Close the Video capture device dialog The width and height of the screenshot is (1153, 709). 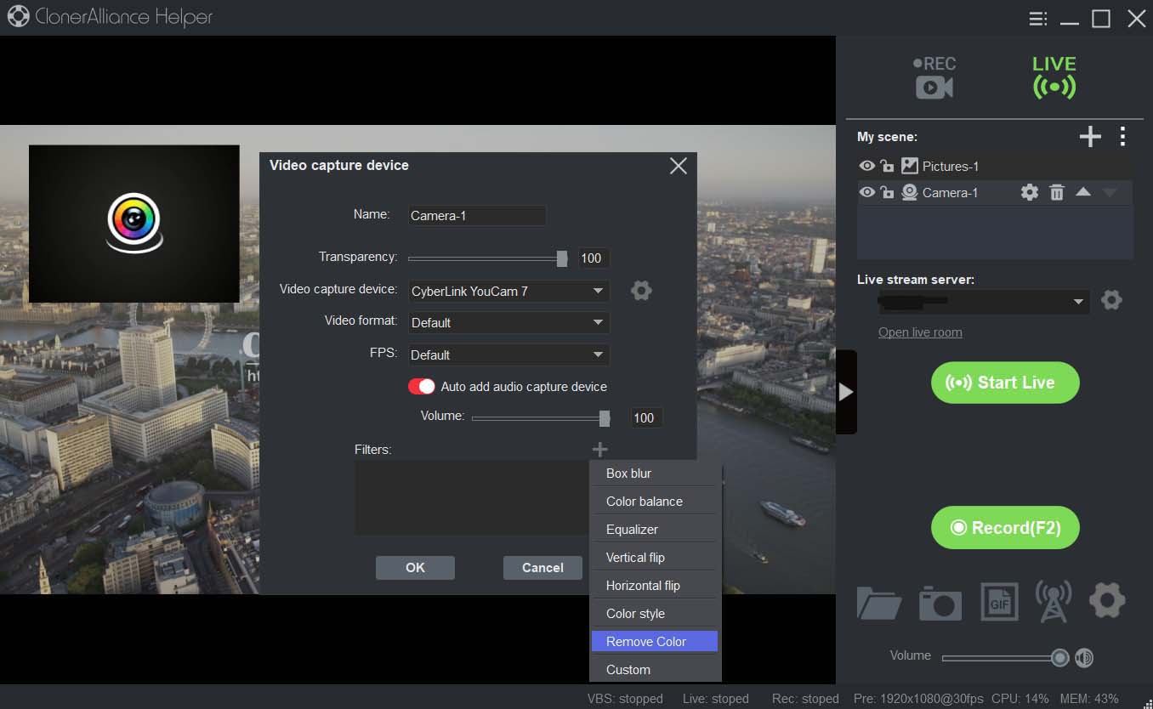[678, 166]
